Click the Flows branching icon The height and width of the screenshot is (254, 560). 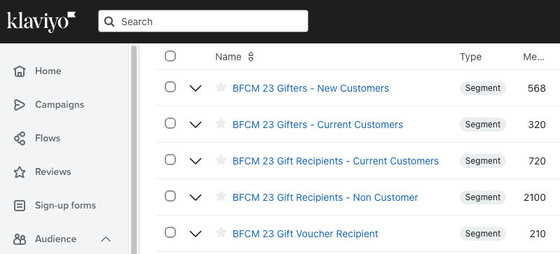[20, 139]
